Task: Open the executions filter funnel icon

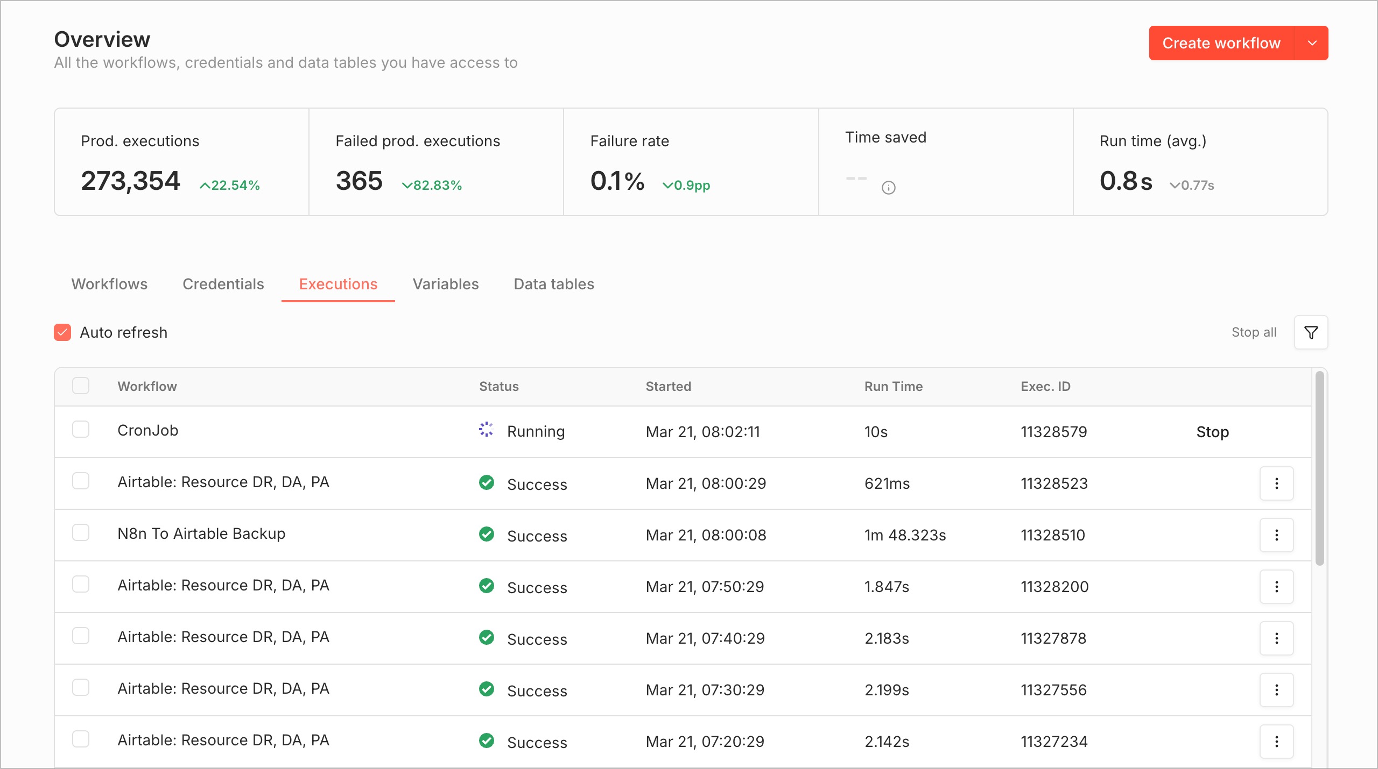Action: pyautogui.click(x=1311, y=332)
